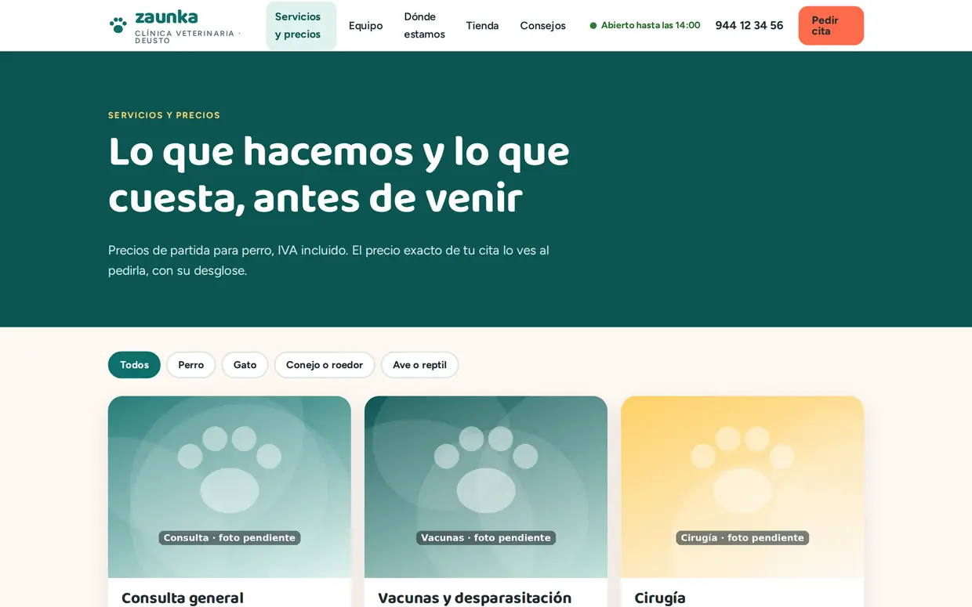Visit the Tienda section
Viewport: 972px width, 607px height.
pyautogui.click(x=482, y=26)
